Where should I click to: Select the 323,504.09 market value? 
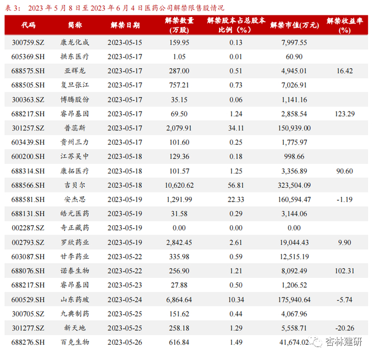[x=294, y=185]
